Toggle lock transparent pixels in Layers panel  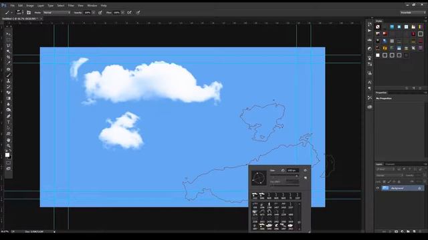385,181
